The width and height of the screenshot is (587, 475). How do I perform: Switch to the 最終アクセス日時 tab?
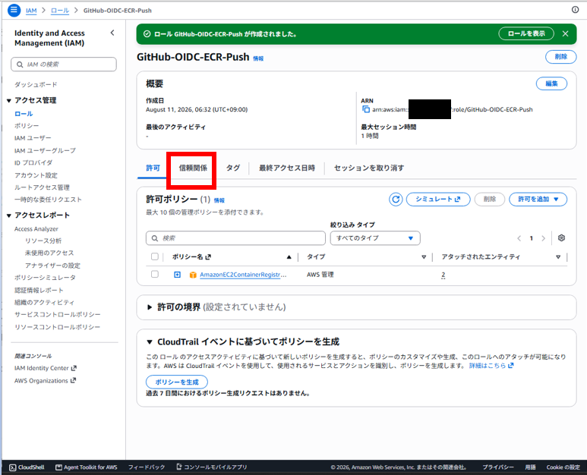pos(287,168)
